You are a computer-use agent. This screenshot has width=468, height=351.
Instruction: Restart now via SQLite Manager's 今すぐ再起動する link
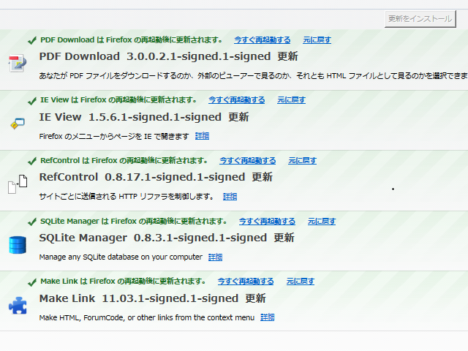(x=267, y=222)
